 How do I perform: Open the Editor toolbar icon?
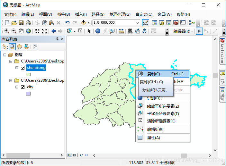(x=145, y=23)
